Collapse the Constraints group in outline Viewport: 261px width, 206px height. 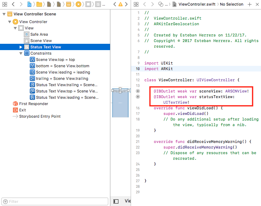(21, 53)
